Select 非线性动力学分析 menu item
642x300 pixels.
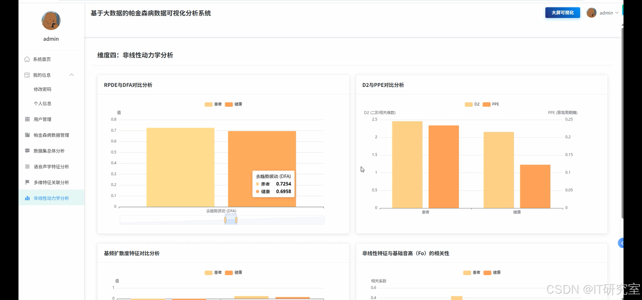tap(51, 198)
